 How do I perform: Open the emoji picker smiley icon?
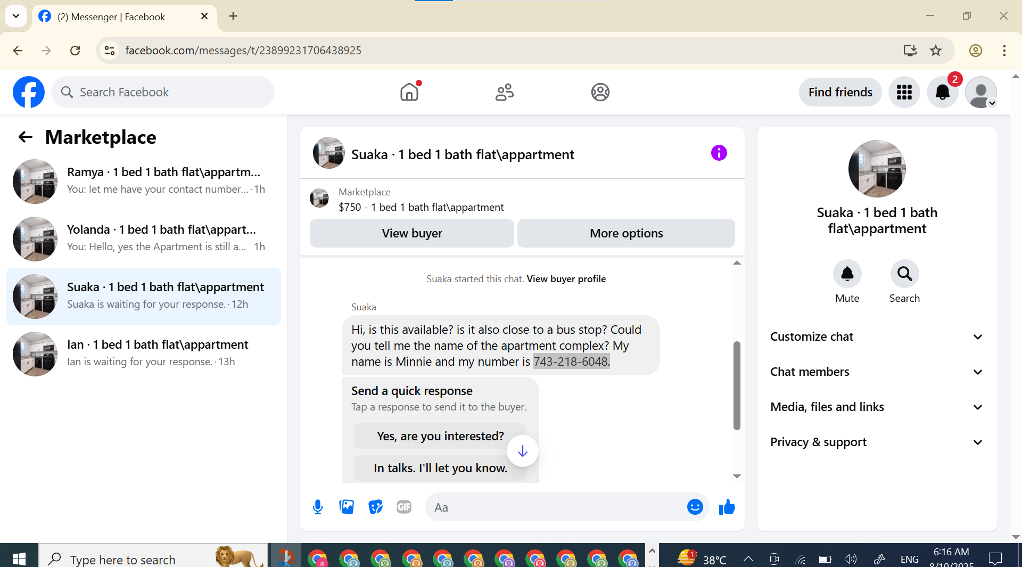pyautogui.click(x=695, y=507)
